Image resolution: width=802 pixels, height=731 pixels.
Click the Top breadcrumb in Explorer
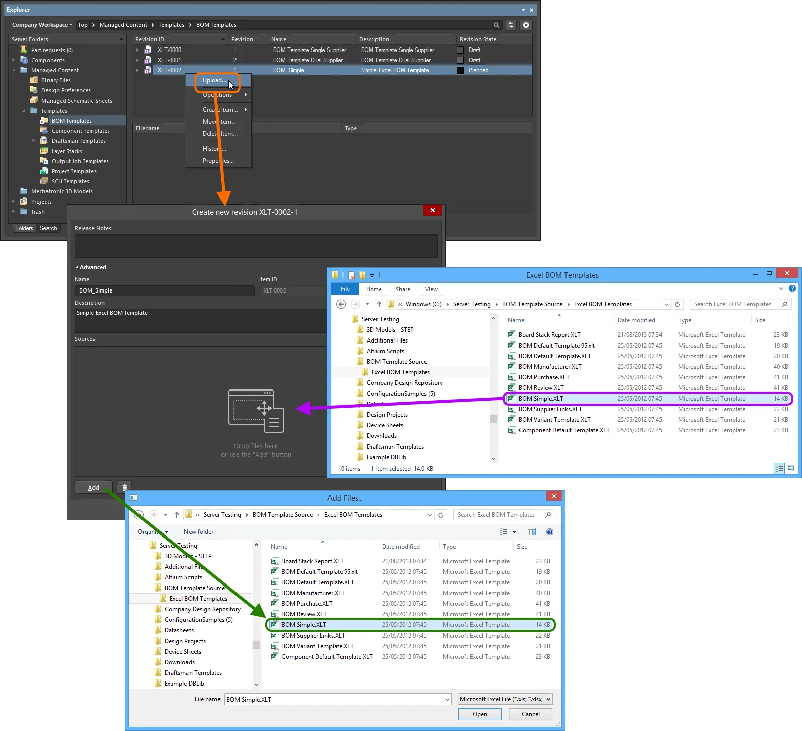tap(83, 25)
